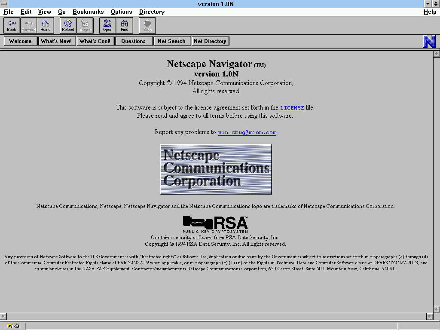The width and height of the screenshot is (440, 330).
Task: Open Find using the binoculars icon
Action: (124, 25)
